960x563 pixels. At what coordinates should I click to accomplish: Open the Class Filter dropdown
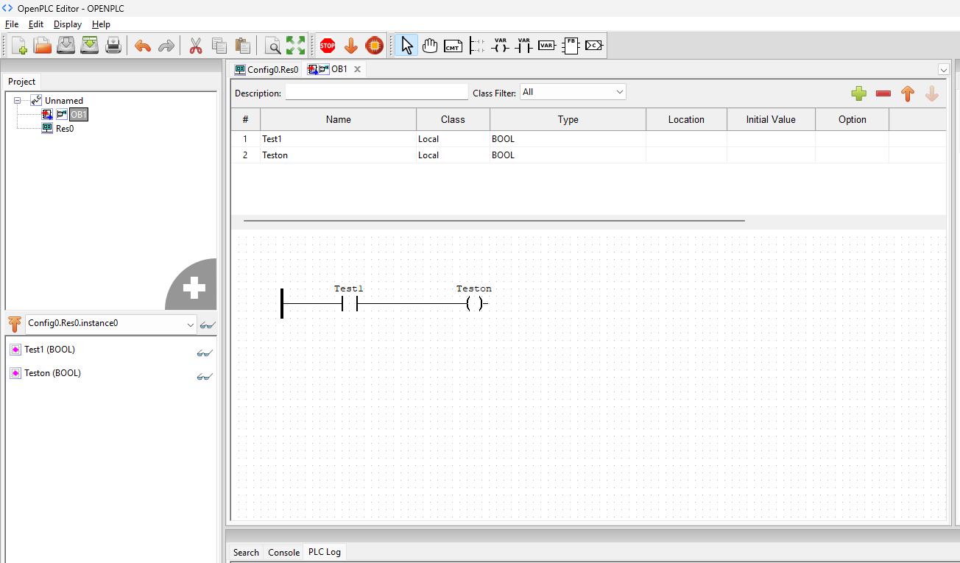coord(573,92)
